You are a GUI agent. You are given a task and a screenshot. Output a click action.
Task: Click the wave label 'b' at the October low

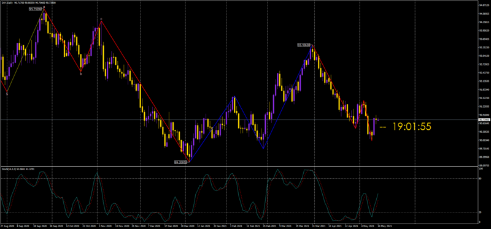80,74
